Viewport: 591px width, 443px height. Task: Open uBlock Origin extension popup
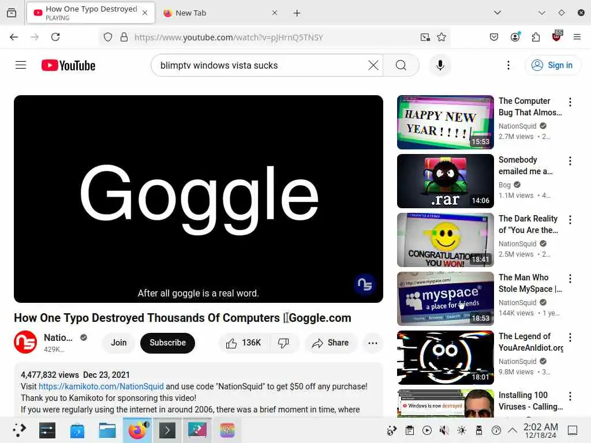click(557, 36)
